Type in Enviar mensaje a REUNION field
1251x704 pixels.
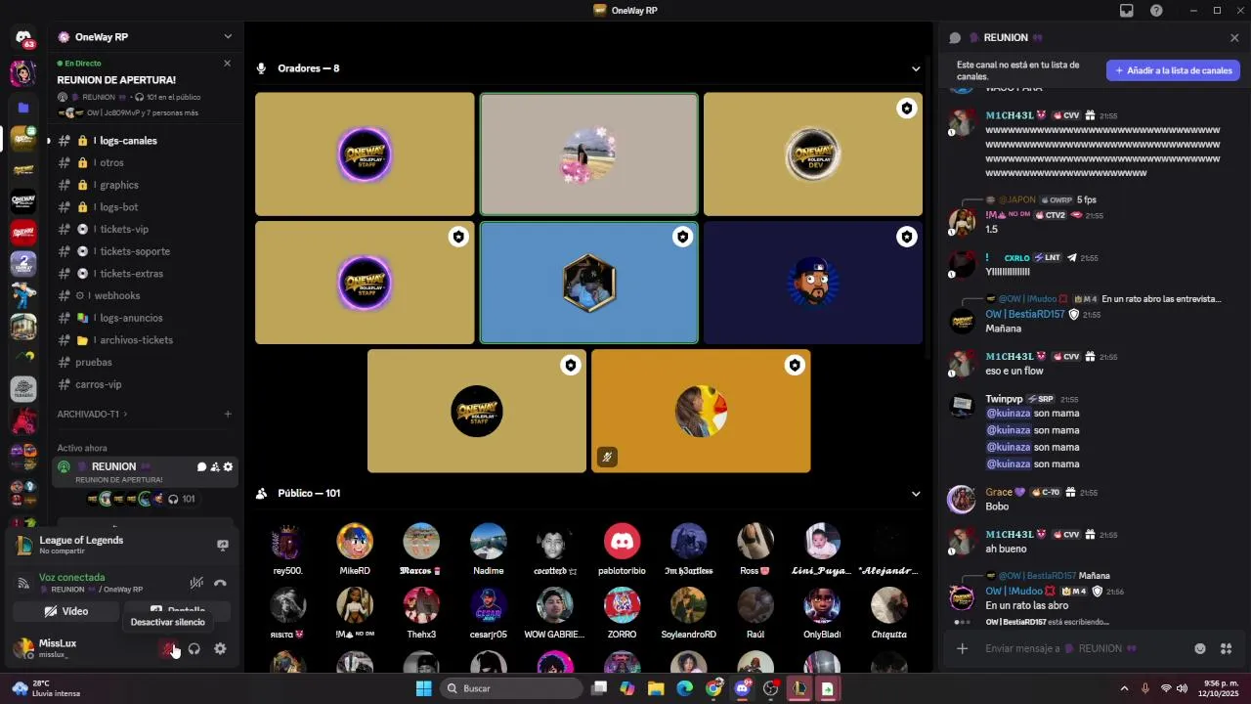[1083, 648]
